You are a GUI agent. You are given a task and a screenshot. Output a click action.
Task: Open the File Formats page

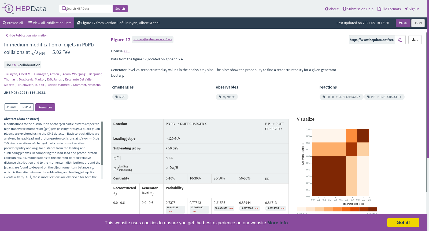click(x=389, y=9)
